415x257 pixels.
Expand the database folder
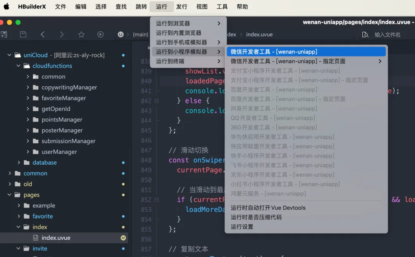pos(19,162)
